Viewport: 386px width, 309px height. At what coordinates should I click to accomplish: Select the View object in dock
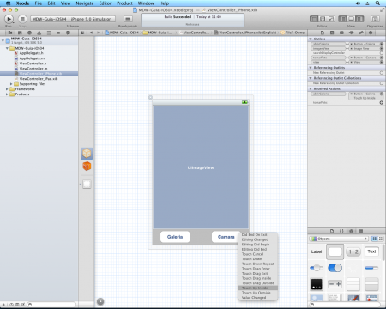tap(87, 185)
